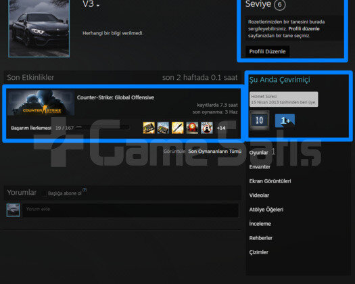355x284 pixels.
Task: Open the Counter-Strike: Global Offensive title link
Action: [116, 97]
